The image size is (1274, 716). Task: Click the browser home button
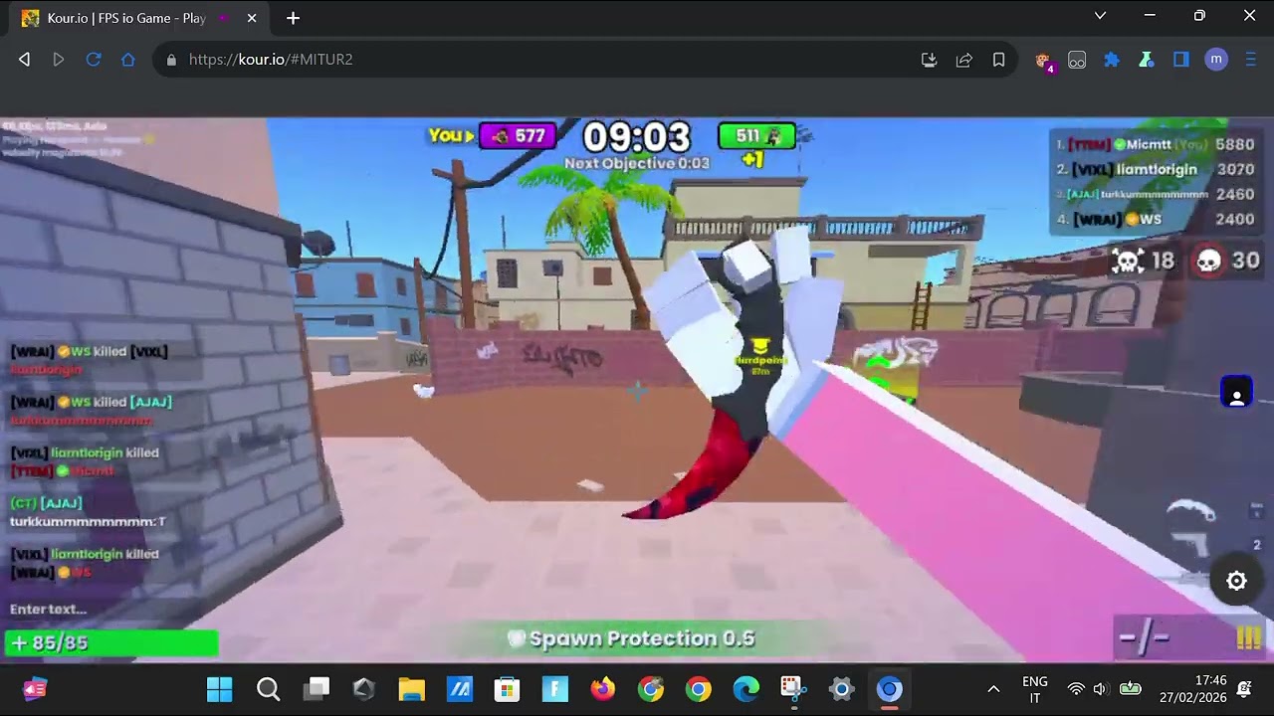pos(128,60)
